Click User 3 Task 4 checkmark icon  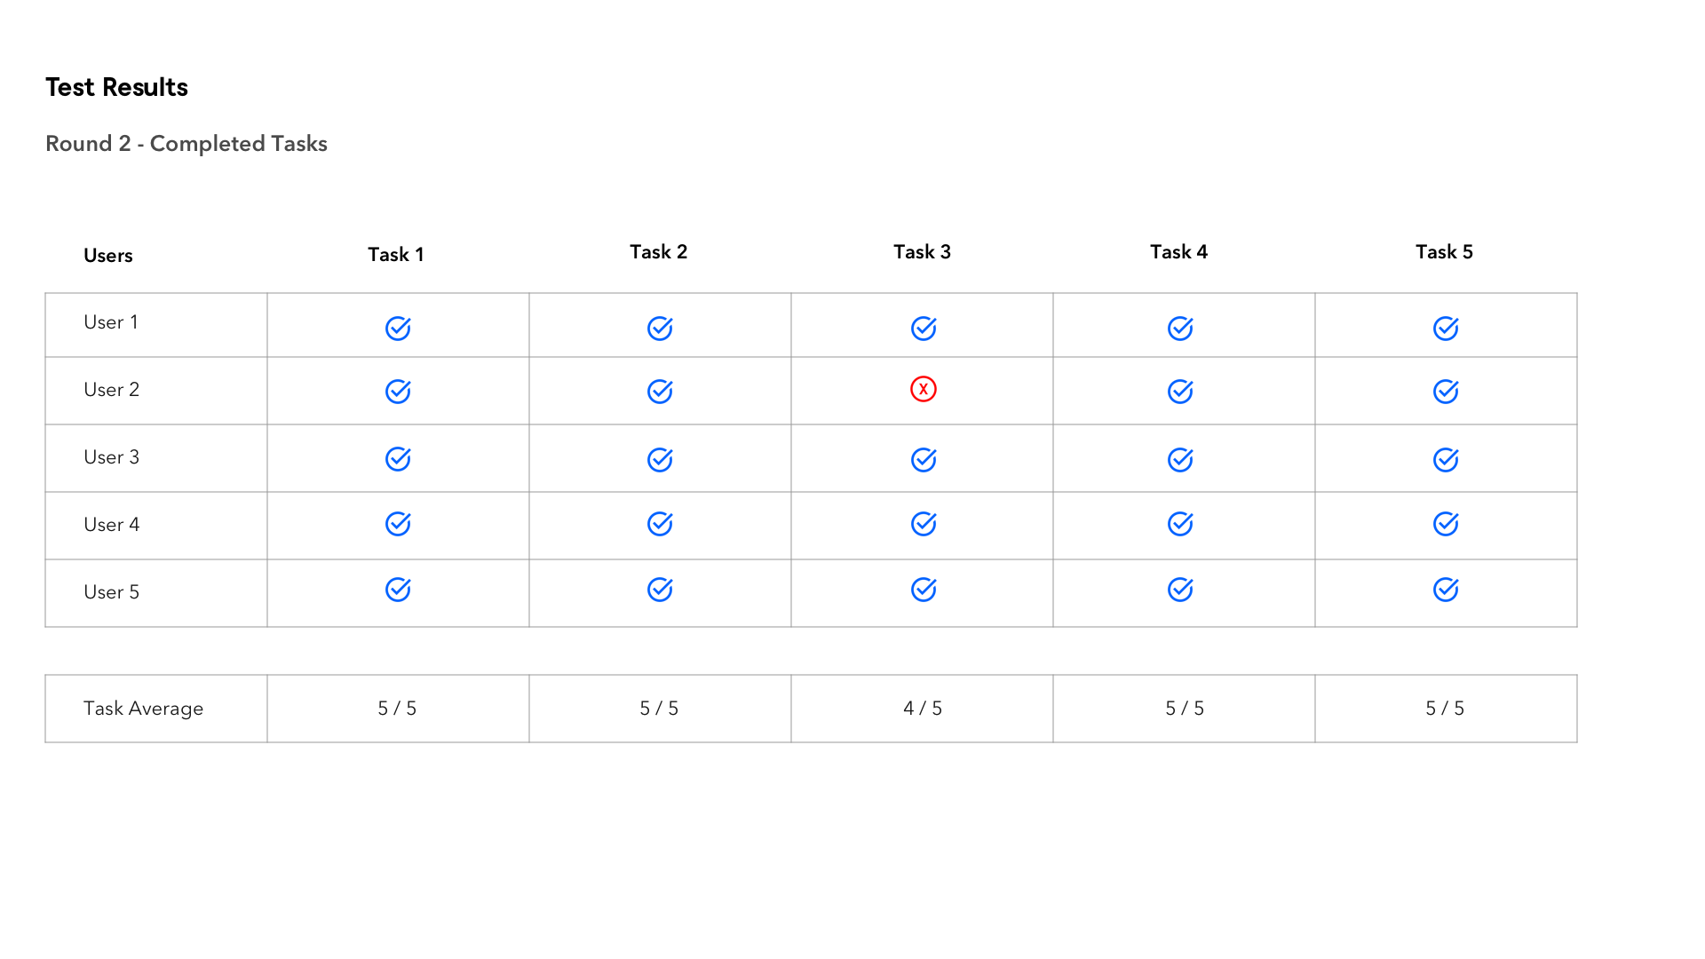[1180, 460]
